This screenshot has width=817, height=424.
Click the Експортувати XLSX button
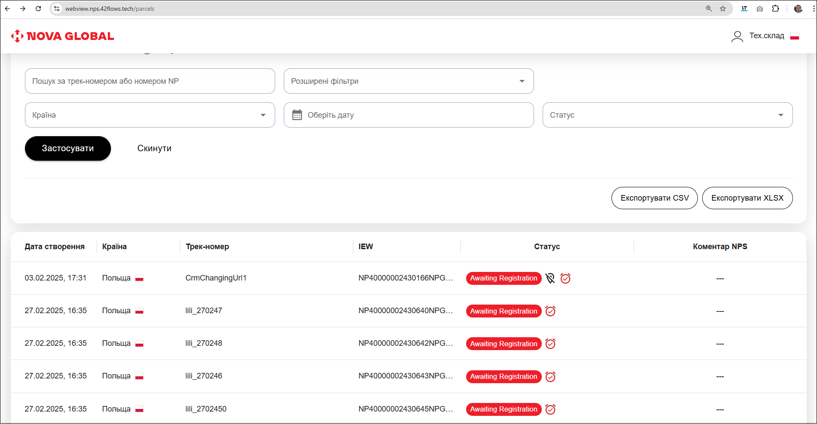[x=747, y=198]
